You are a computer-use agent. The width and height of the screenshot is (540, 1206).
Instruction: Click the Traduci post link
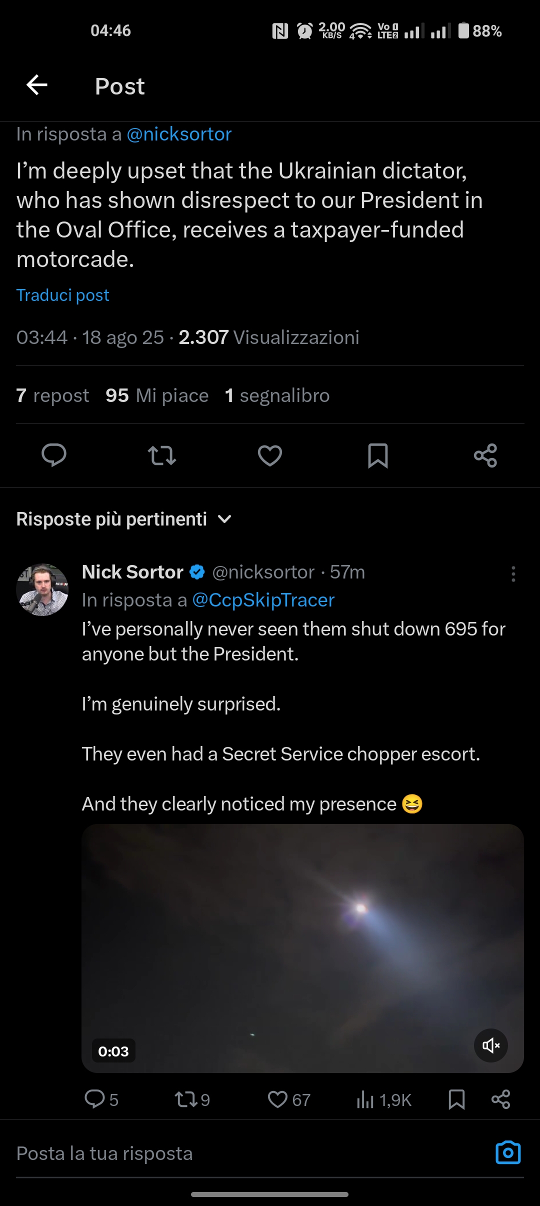tap(63, 295)
